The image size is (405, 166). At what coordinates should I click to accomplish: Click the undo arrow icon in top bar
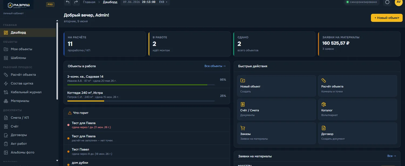67,2
